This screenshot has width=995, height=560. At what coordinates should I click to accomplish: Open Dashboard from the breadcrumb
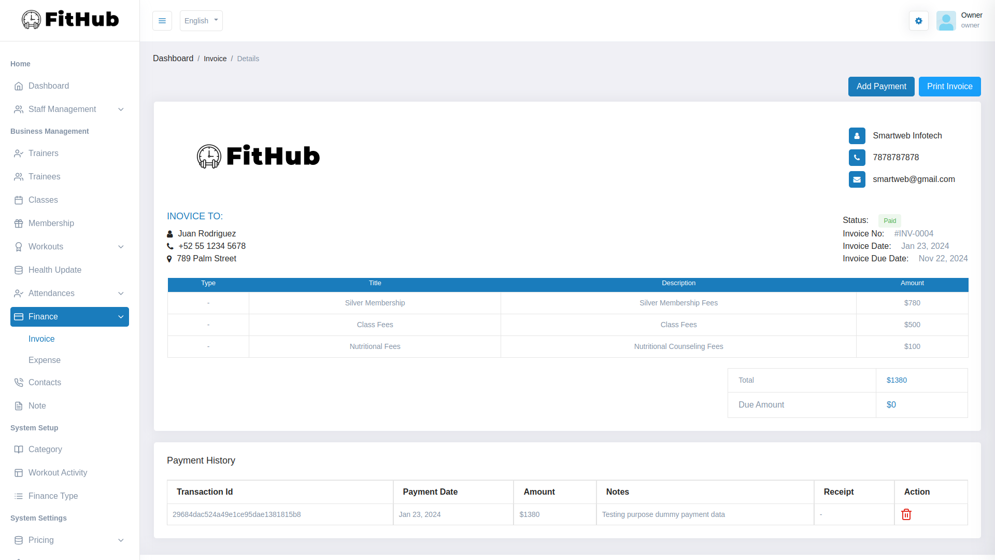coord(173,58)
